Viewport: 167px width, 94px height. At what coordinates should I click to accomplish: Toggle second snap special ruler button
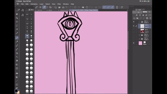click(108, 7)
